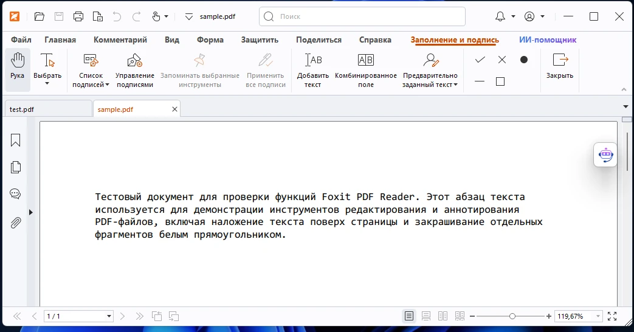Click the Foxit application logo icon
Viewport: 634px width, 332px height.
15,16
